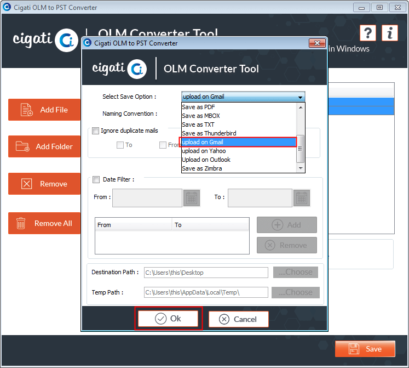Select Save as Zimbra option
This screenshot has height=368, width=409.
239,168
